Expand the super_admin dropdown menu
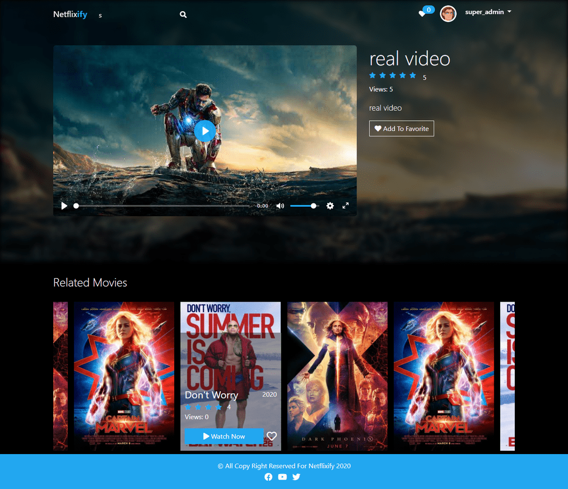Viewport: 568px width, 489px height. pos(488,12)
